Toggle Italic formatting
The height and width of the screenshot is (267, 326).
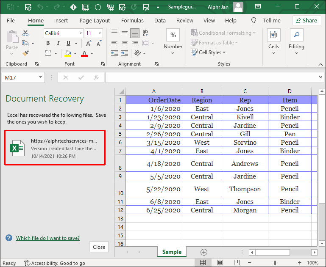(57, 43)
